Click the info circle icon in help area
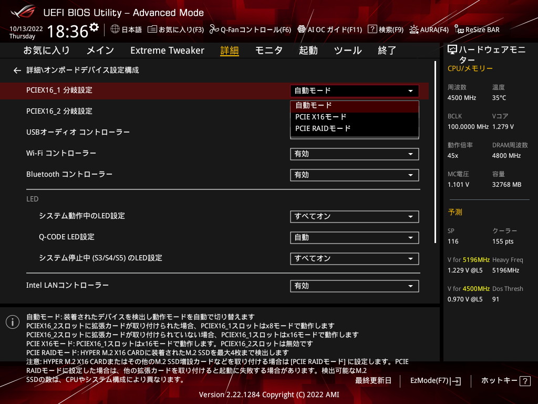538x404 pixels. click(13, 322)
